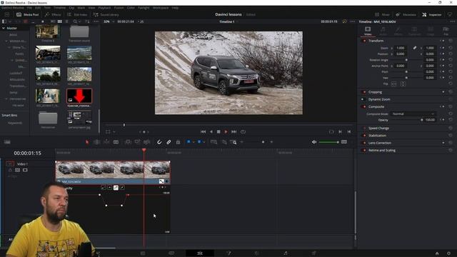
Task: Adjust the Opacity slider in Composite
Action: click(x=407, y=120)
